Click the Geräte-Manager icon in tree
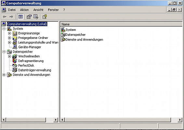 pyautogui.click(x=15, y=47)
